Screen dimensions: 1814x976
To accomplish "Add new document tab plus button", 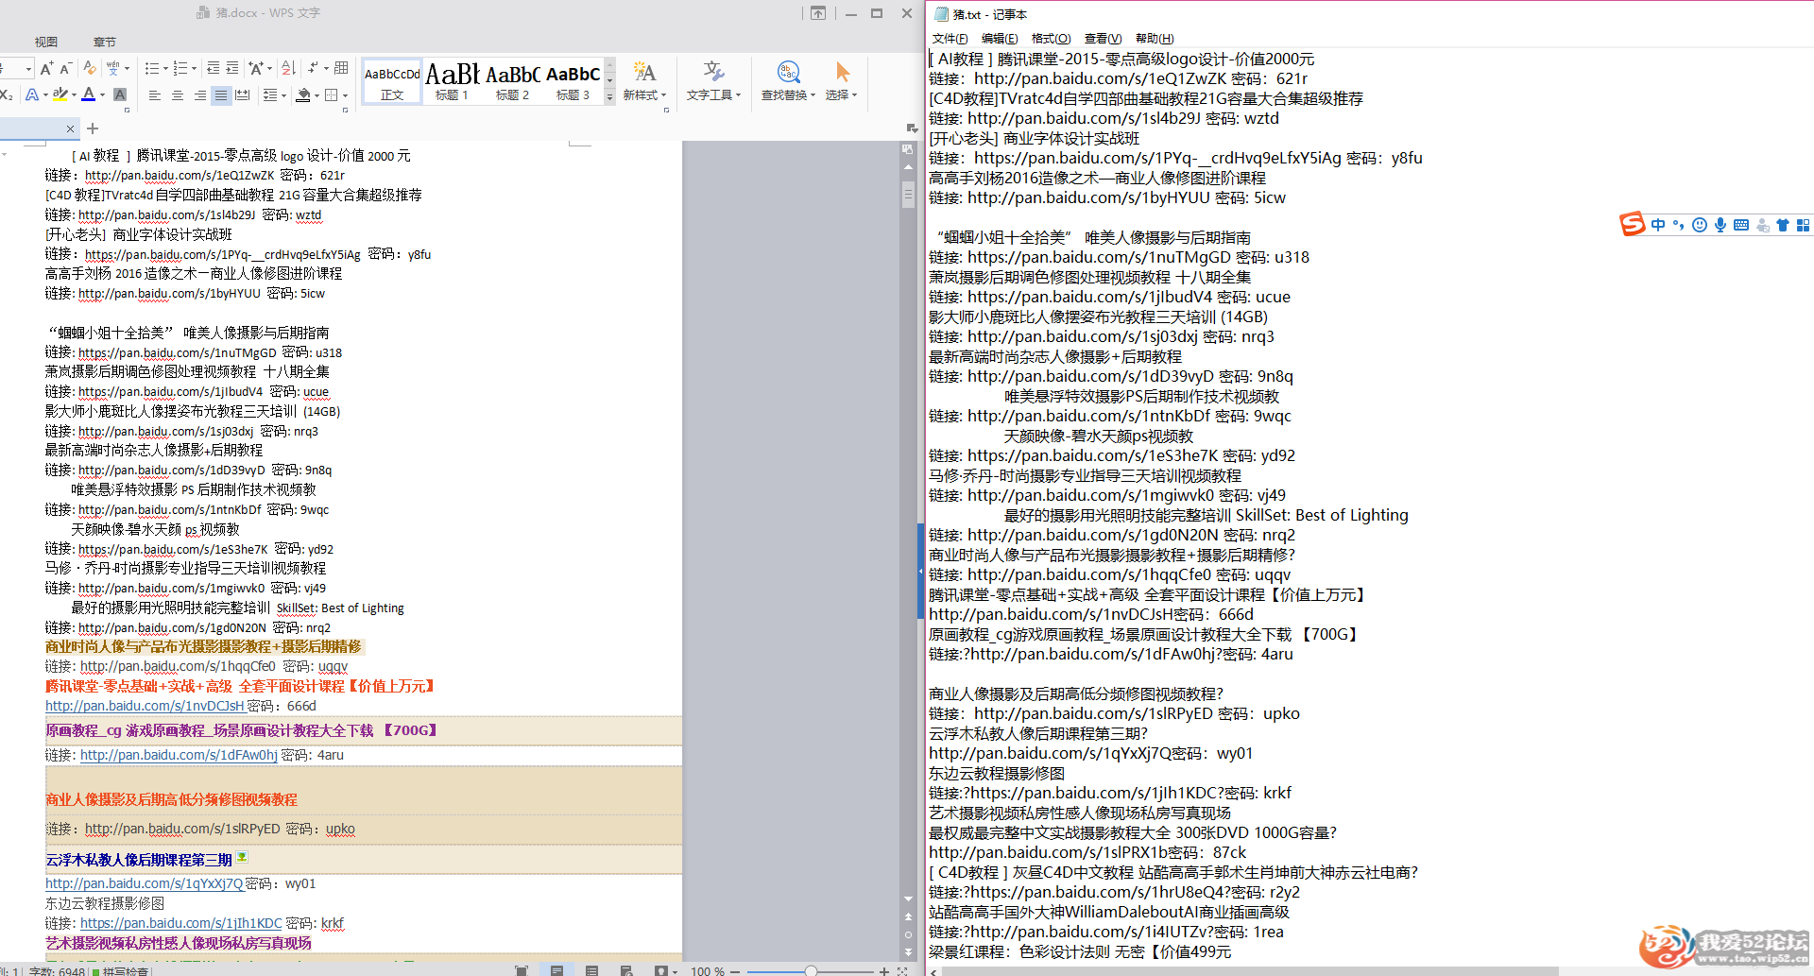I will point(93,128).
